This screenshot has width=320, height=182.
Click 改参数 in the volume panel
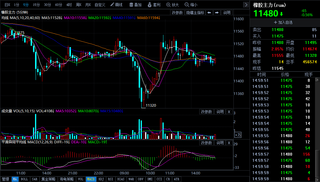pos(206,112)
